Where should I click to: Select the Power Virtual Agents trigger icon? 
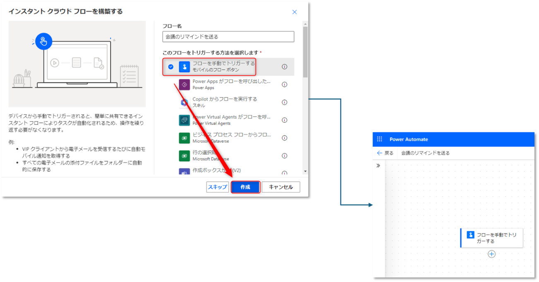tap(184, 120)
